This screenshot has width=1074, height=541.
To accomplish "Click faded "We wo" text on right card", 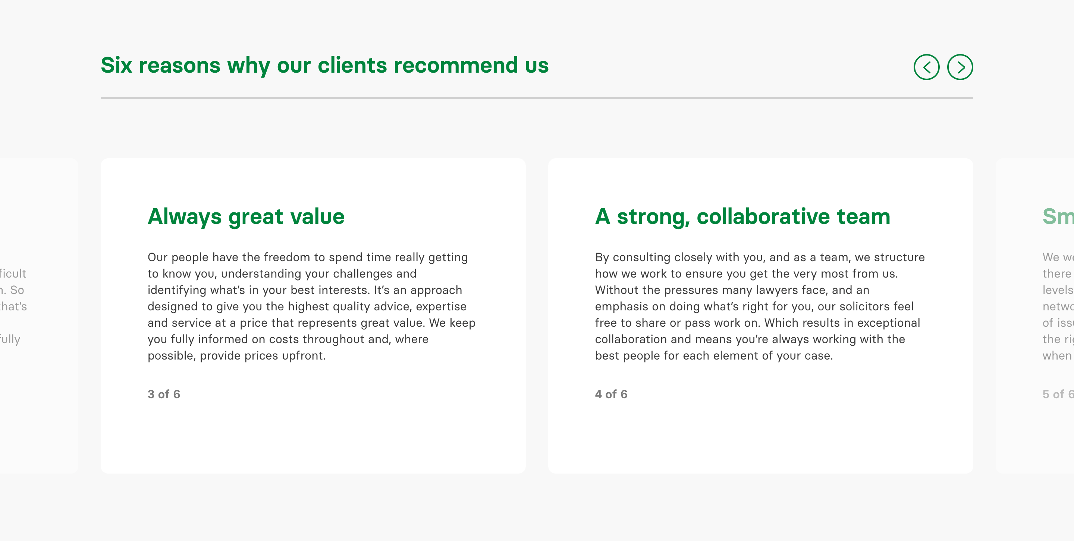I will click(x=1057, y=257).
